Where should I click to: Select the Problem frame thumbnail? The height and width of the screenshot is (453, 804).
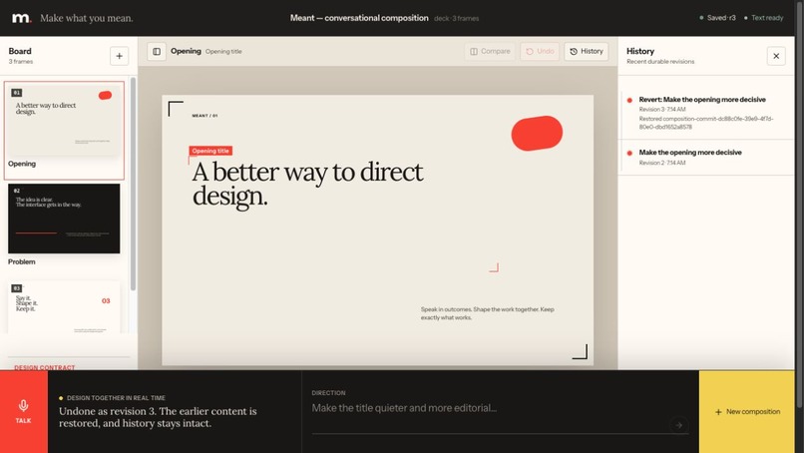coord(64,219)
